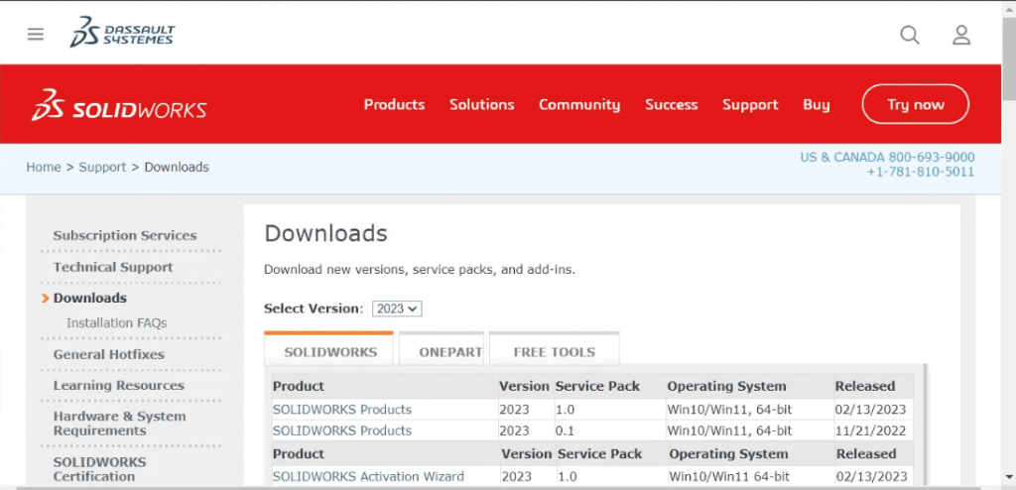Open the Solutions menu
The image size is (1016, 490).
(482, 105)
